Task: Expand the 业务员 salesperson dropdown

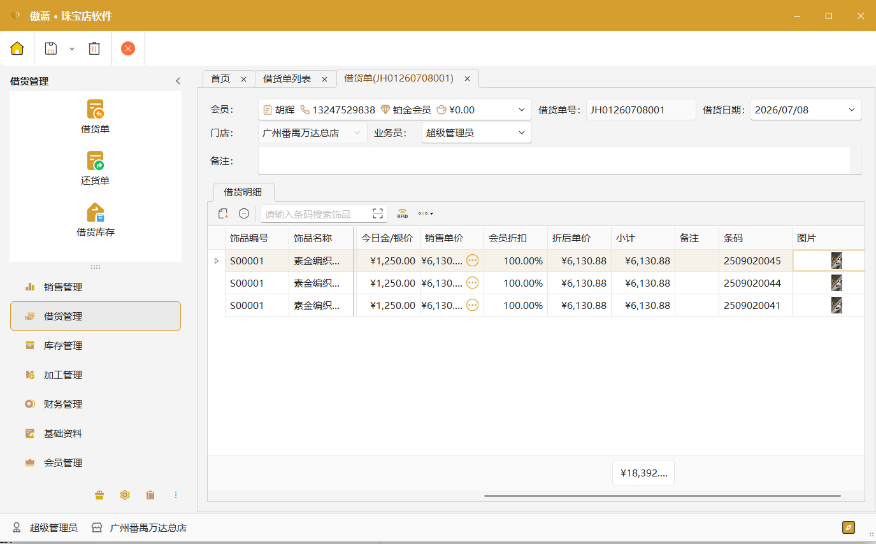Action: click(522, 133)
